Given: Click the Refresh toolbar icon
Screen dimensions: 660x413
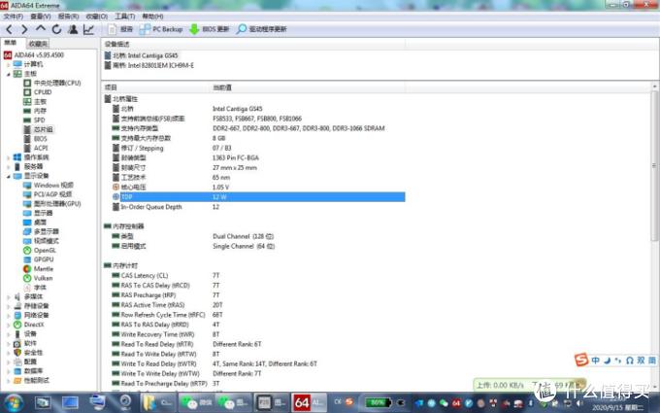Looking at the screenshot, I should tap(56, 29).
